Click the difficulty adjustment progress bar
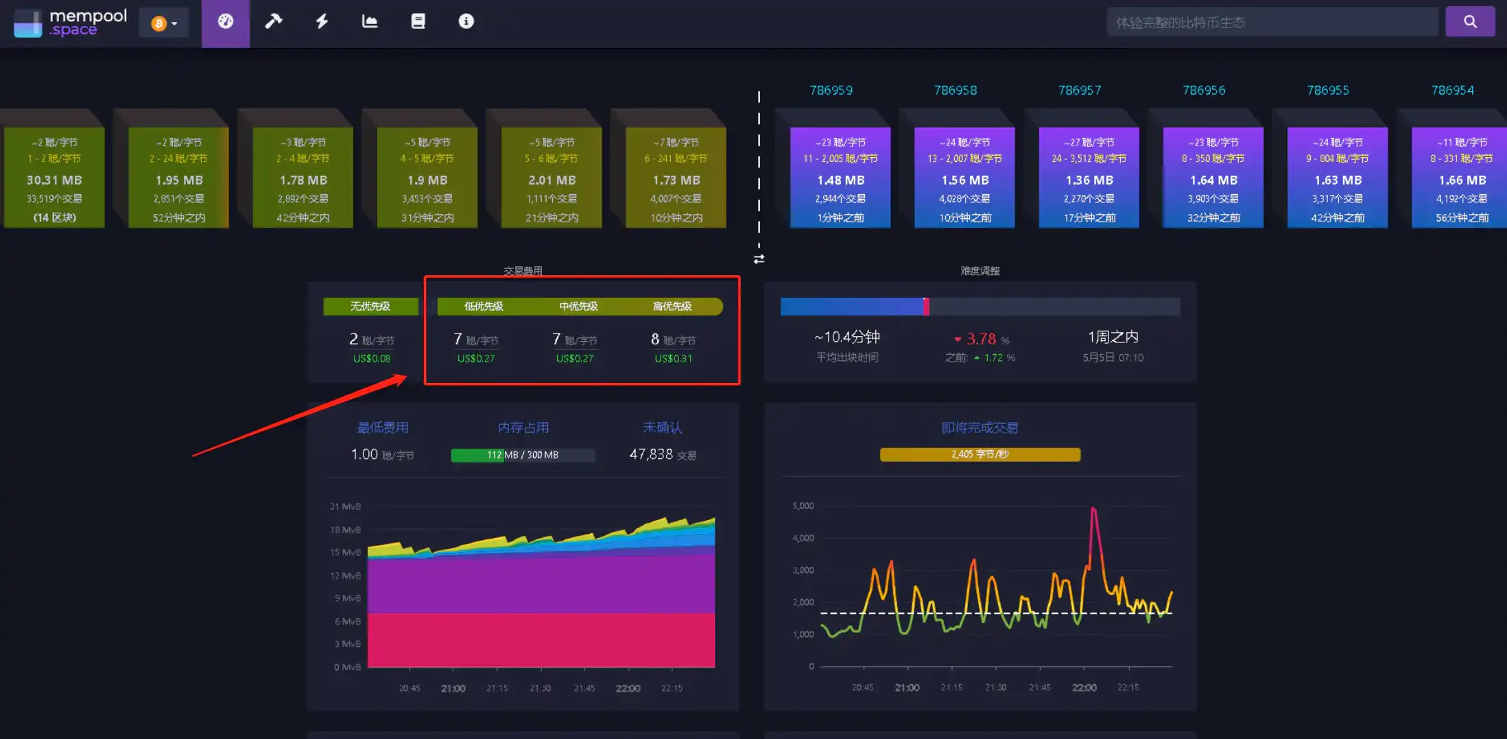The width and height of the screenshot is (1507, 739). pyautogui.click(x=980, y=307)
